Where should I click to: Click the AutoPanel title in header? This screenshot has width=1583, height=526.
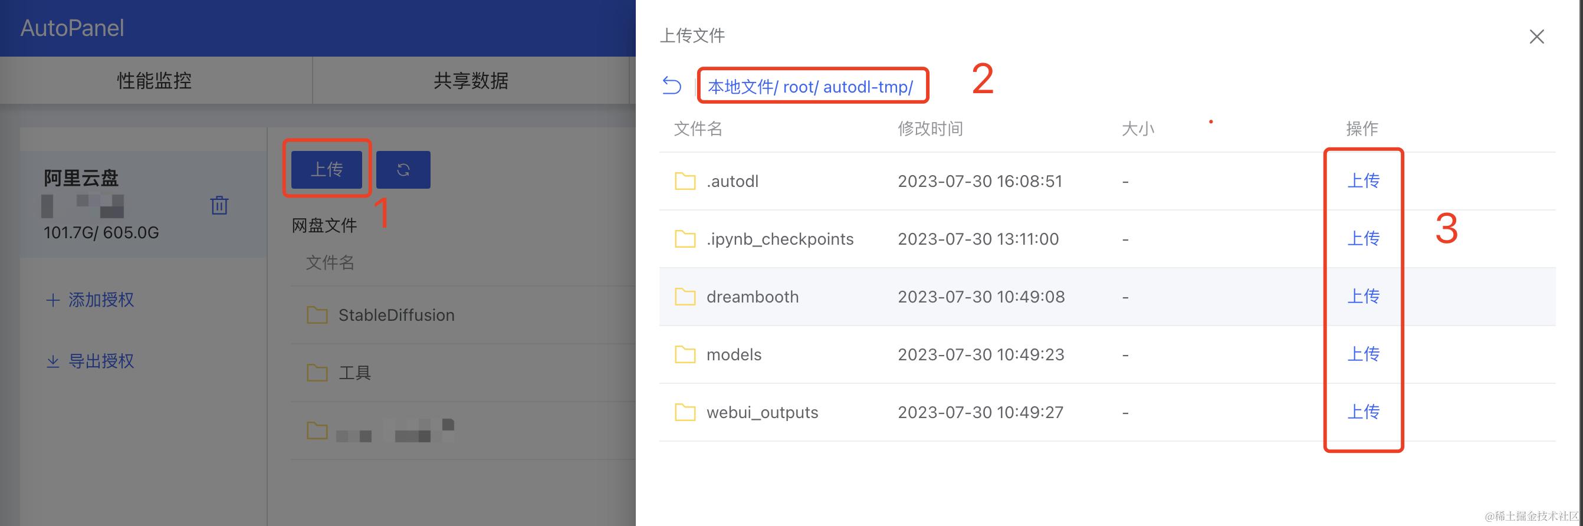tap(73, 28)
